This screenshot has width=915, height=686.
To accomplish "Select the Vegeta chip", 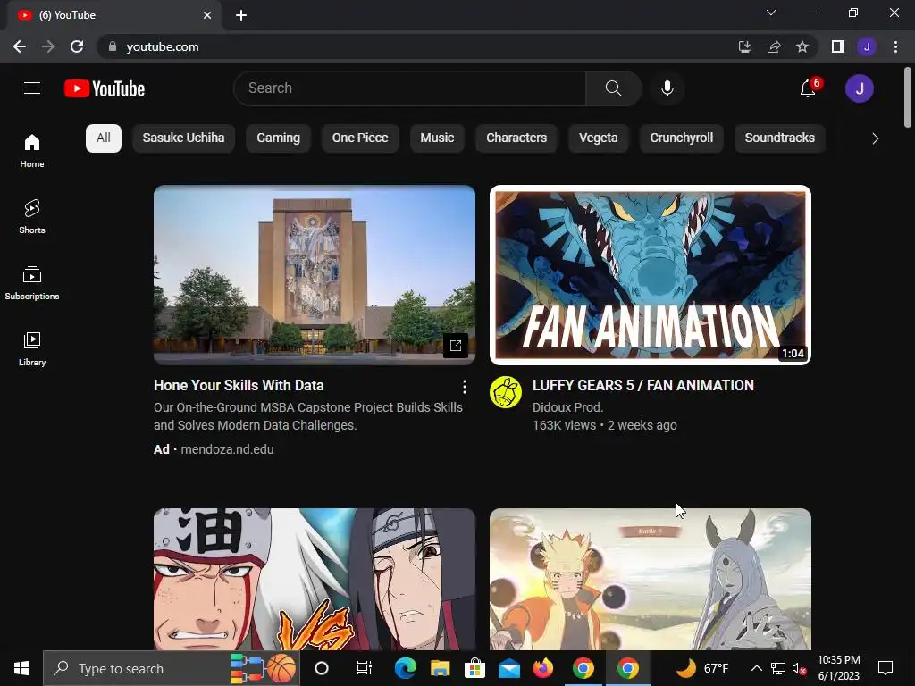I will (x=598, y=138).
